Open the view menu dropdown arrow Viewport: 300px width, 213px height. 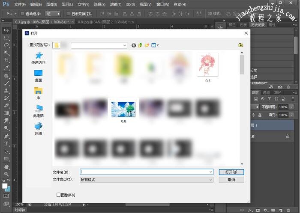(158, 45)
